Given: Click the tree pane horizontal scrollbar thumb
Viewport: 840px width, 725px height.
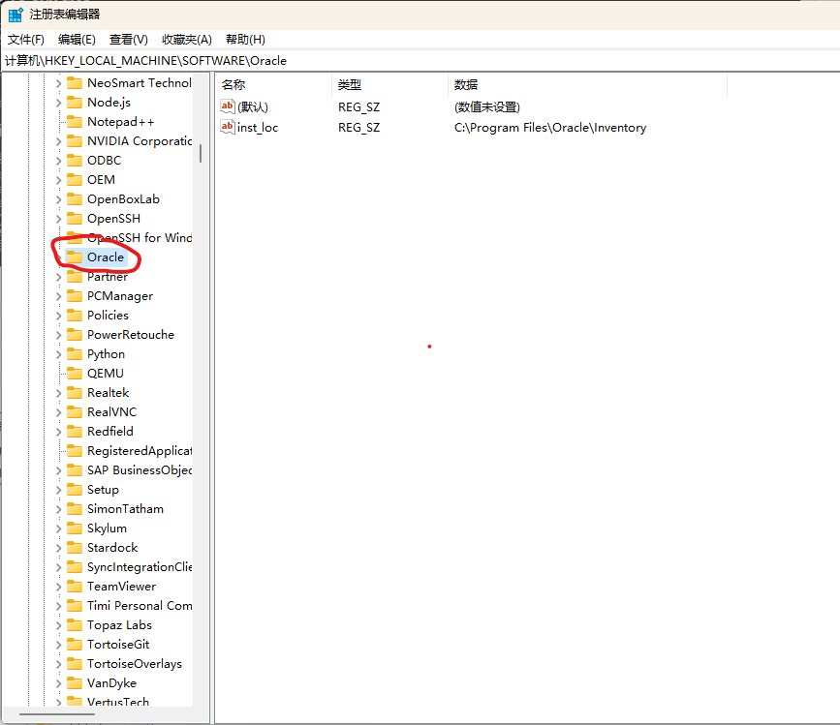Looking at the screenshot, I should tap(57, 713).
